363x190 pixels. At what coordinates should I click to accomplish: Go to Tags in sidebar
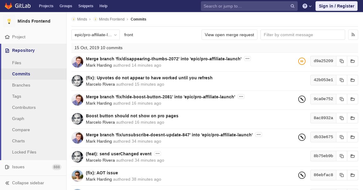(17, 96)
